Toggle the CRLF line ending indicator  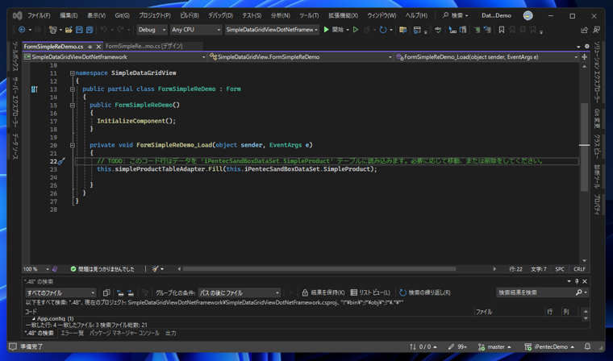579,269
